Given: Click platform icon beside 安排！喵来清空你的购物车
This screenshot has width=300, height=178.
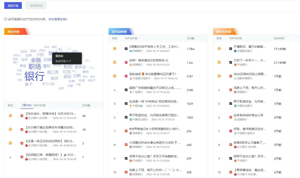Looking at the screenshot, I should tap(126, 62).
